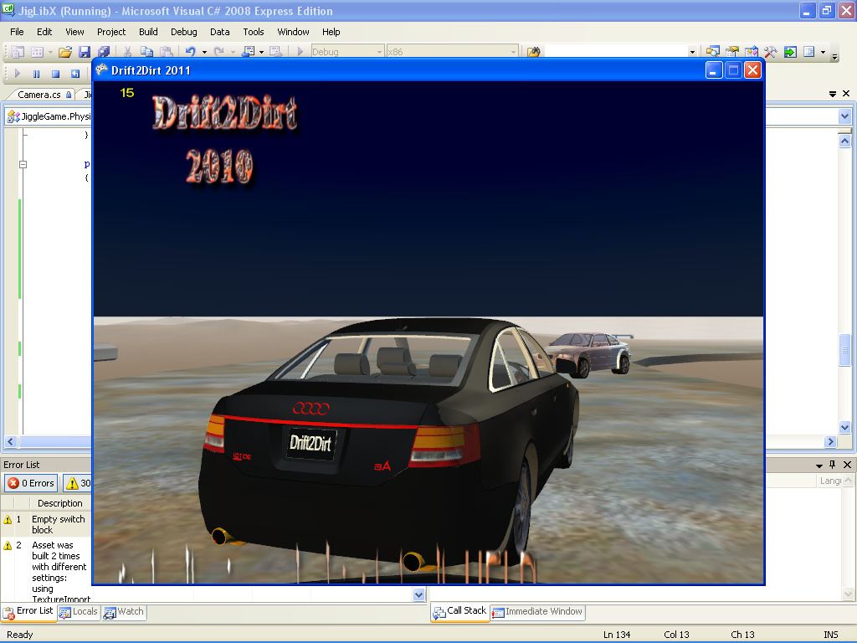
Task: Click the Undo arrow icon
Action: click(190, 52)
